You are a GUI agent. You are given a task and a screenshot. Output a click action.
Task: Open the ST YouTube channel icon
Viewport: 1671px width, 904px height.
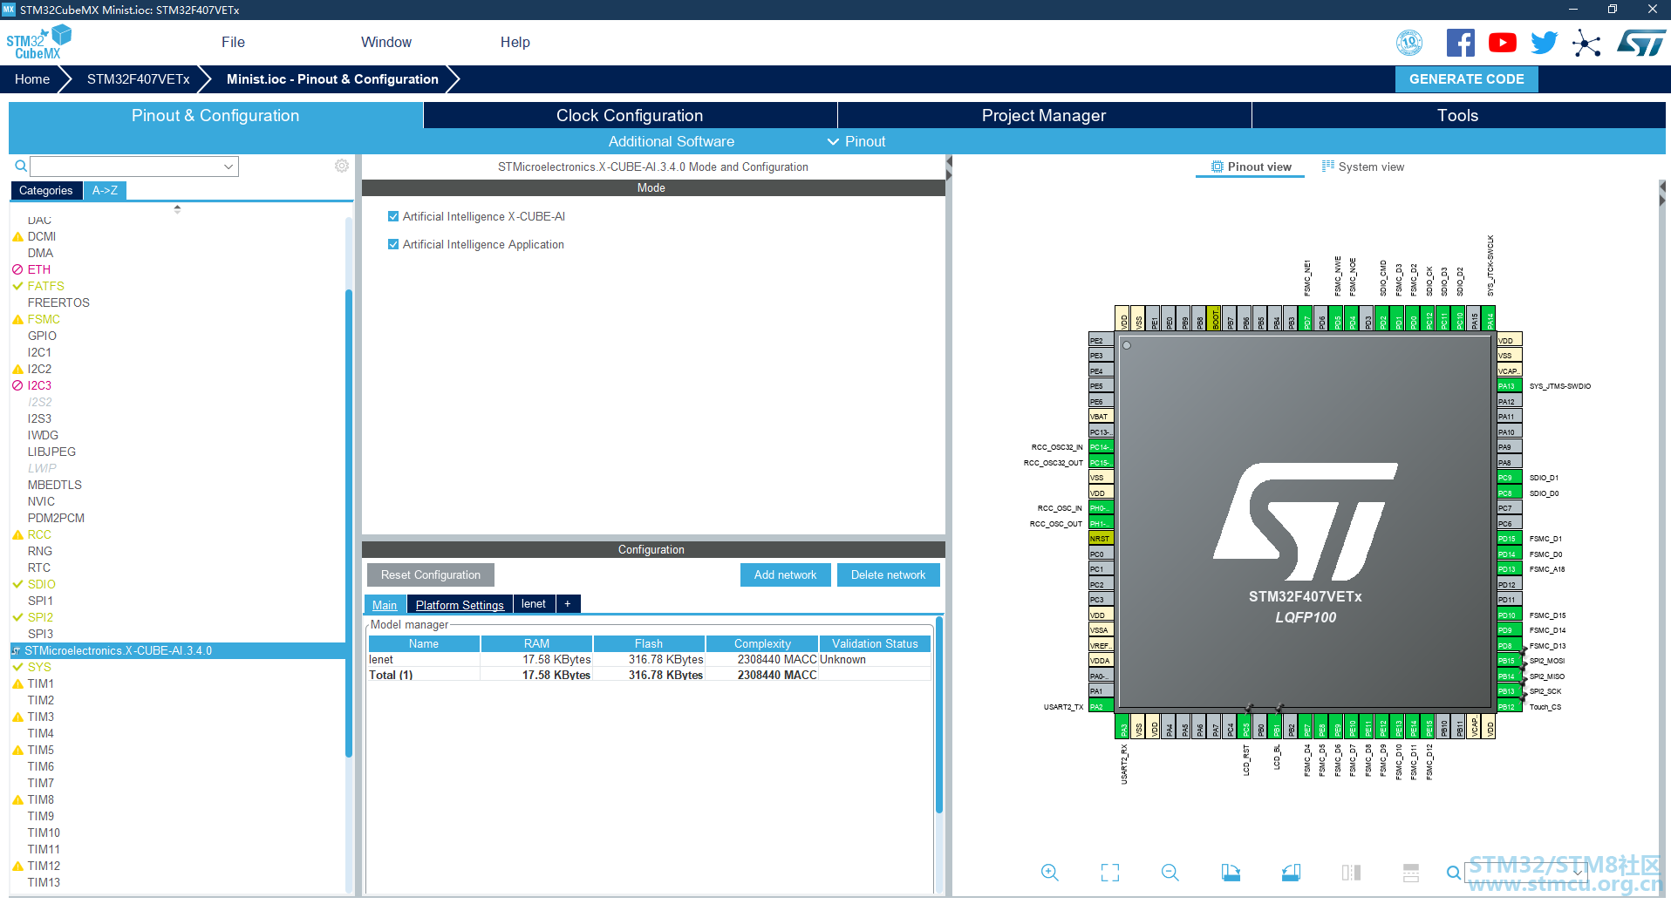1503,43
